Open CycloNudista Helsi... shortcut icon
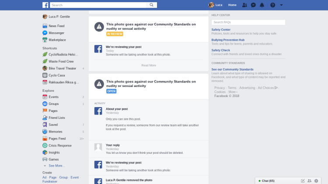The width and height of the screenshot is (328, 184). tap(45, 54)
